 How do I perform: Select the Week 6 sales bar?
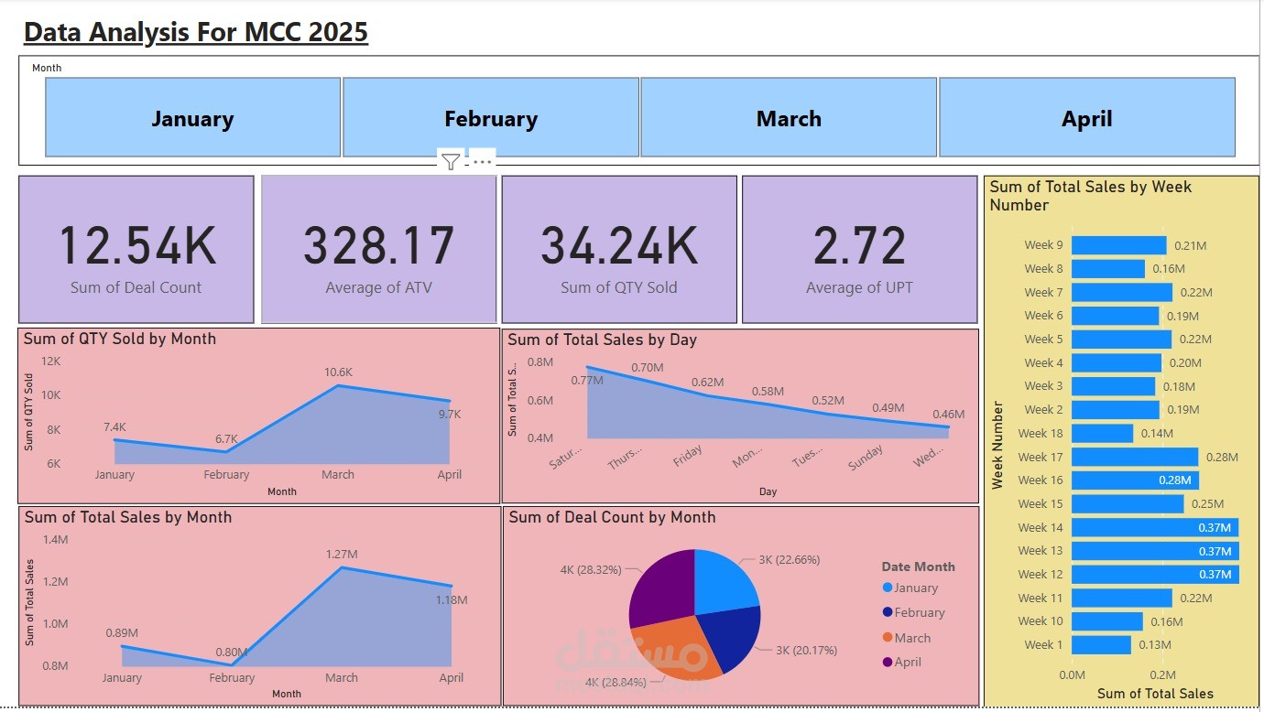pyautogui.click(x=1115, y=316)
